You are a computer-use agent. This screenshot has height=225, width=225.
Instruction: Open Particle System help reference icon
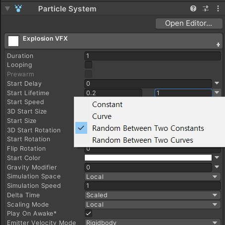(193, 8)
